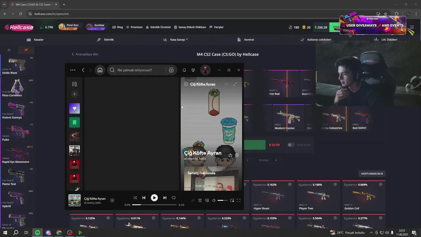Viewport: 421px width, 237px height.
Task: Open Spotify Home
Action: pos(100,70)
